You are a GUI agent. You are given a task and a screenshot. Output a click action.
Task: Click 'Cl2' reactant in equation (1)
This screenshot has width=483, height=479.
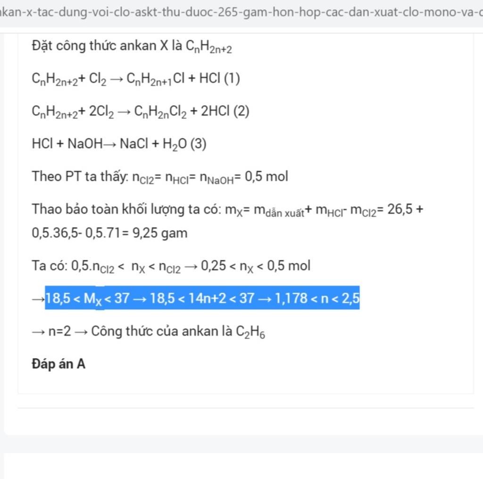pyautogui.click(x=97, y=79)
